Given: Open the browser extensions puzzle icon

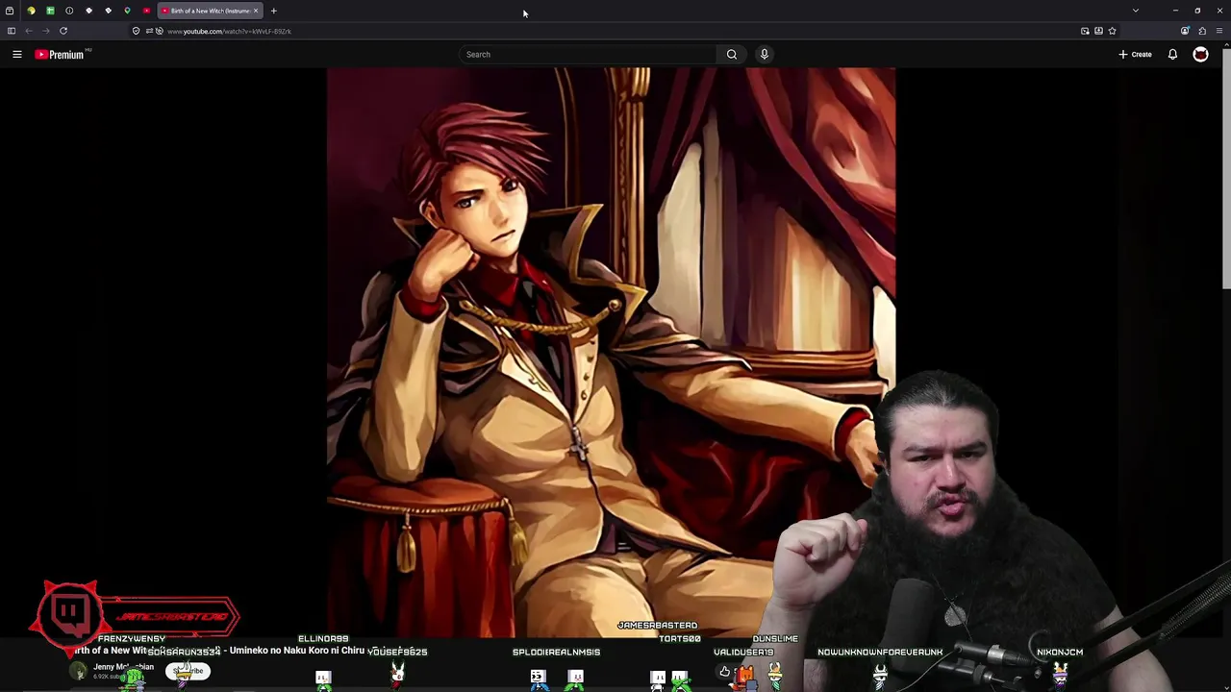Looking at the screenshot, I should pyautogui.click(x=1202, y=31).
